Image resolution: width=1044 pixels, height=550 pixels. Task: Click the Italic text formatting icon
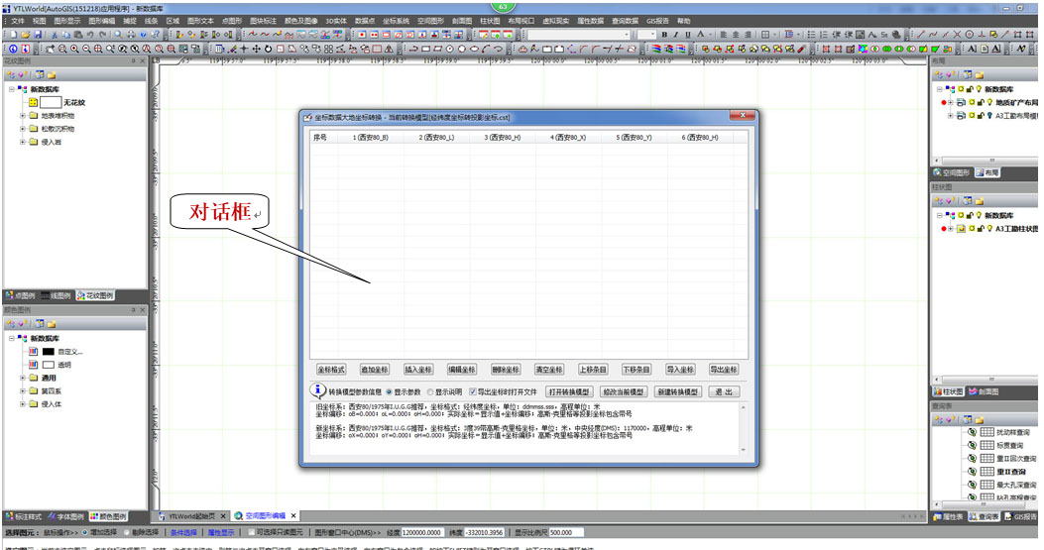click(x=675, y=35)
